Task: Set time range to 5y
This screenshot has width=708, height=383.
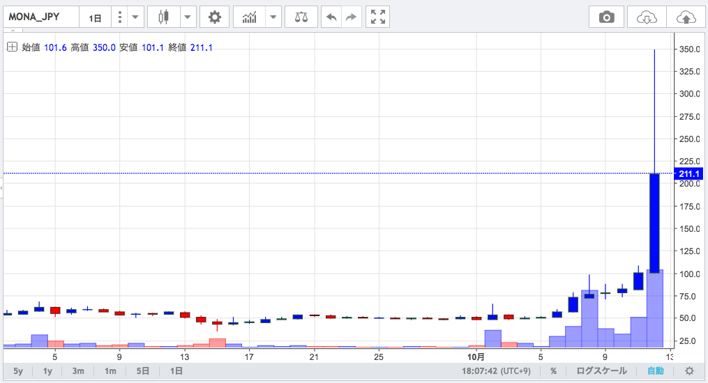Action: (x=18, y=371)
